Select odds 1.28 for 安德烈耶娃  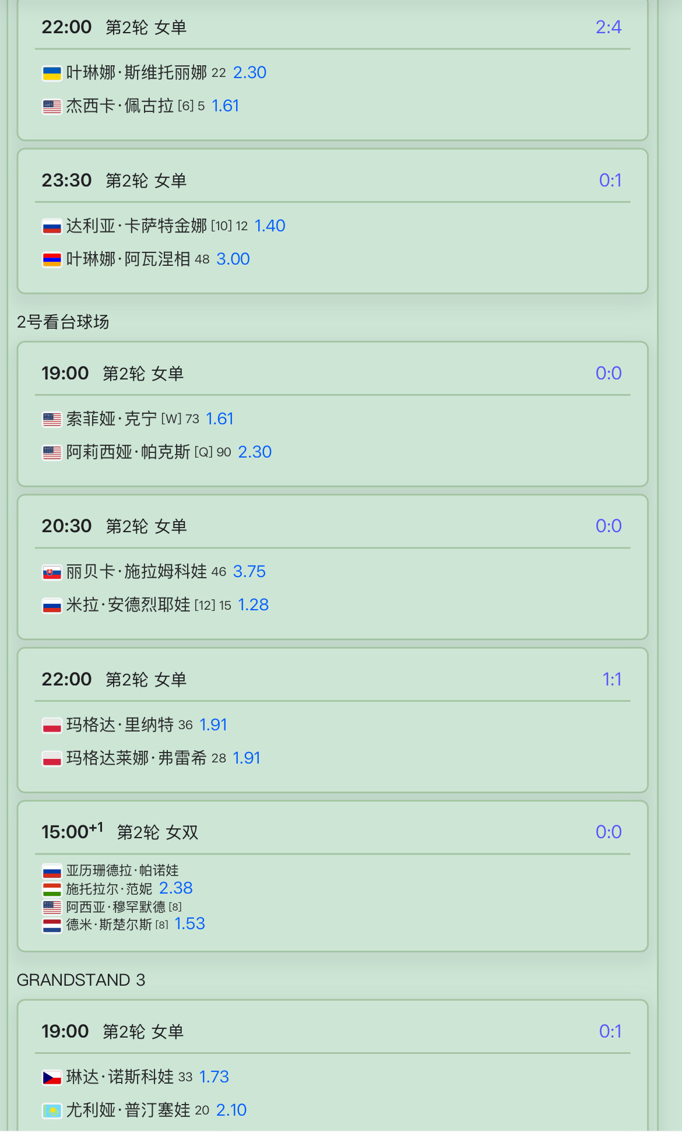pos(254,604)
